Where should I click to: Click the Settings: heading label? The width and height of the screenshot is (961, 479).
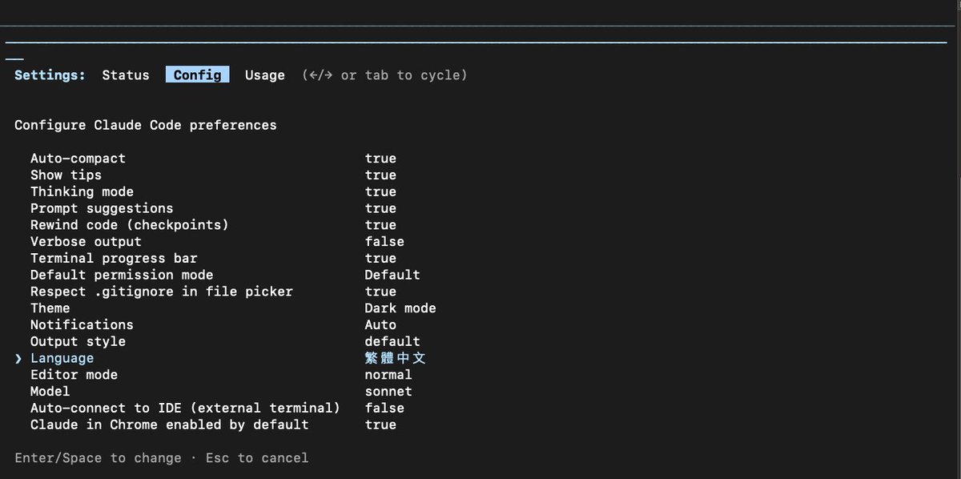tap(50, 75)
